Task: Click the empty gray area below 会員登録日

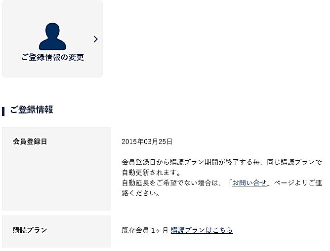Action: point(56,179)
